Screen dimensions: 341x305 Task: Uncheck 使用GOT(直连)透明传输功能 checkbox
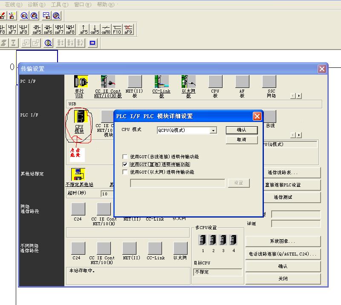click(125, 164)
